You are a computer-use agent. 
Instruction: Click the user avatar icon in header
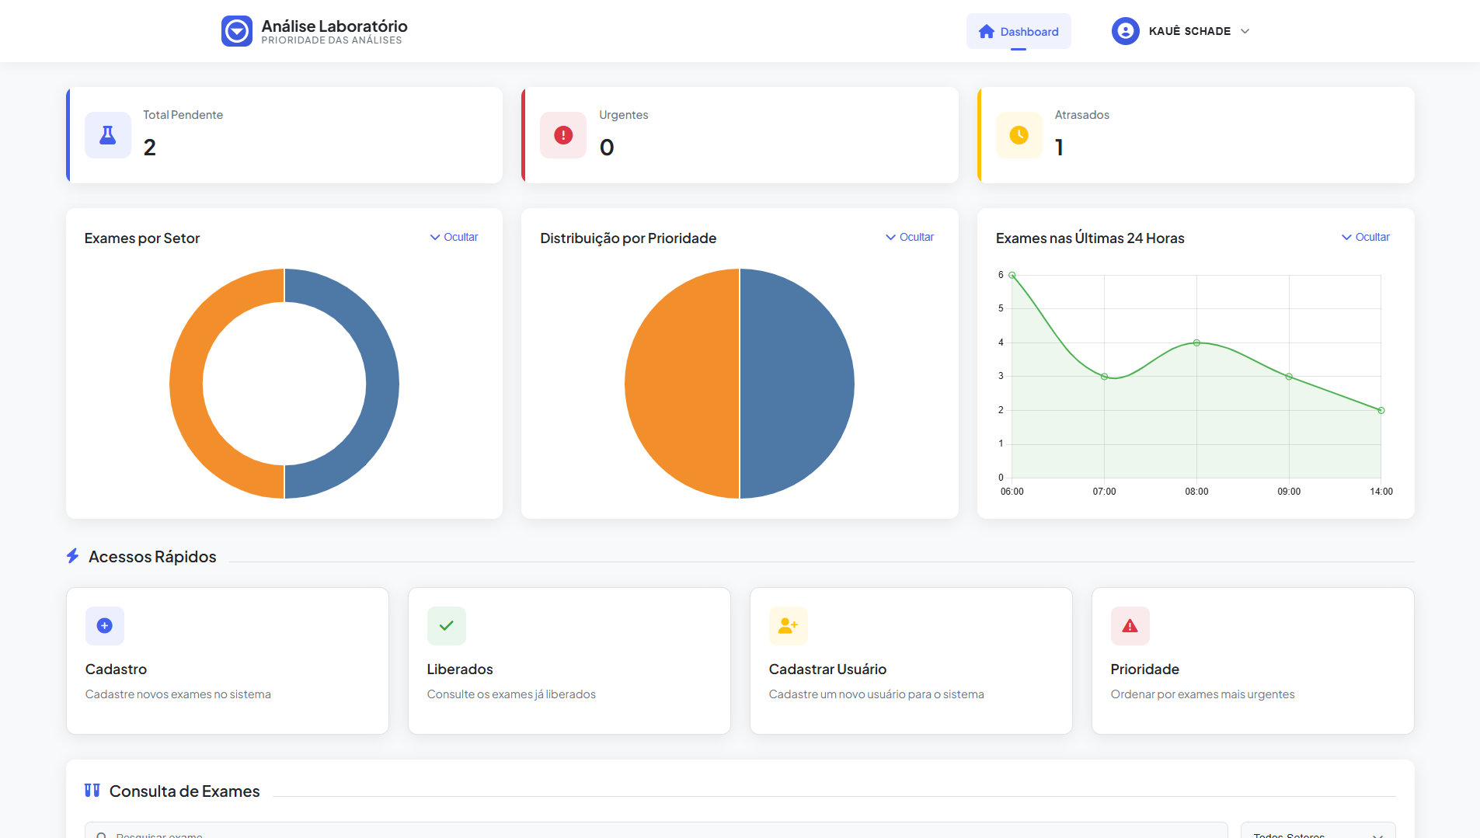tap(1125, 31)
